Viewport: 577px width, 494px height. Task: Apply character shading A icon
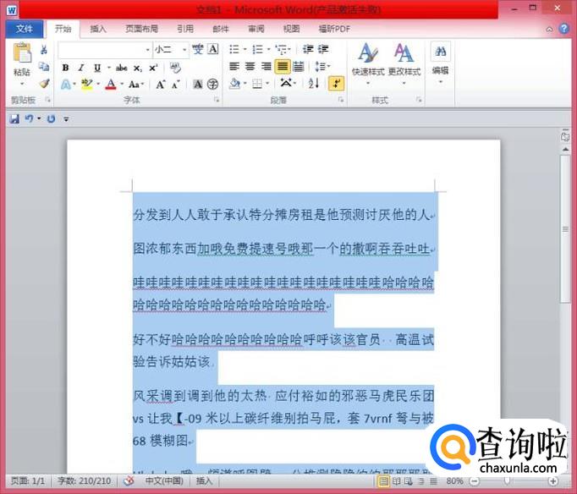[x=198, y=85]
